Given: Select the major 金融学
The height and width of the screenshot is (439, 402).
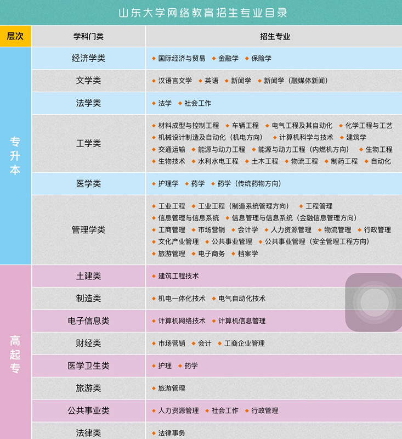Looking at the screenshot, I should pos(228,58).
